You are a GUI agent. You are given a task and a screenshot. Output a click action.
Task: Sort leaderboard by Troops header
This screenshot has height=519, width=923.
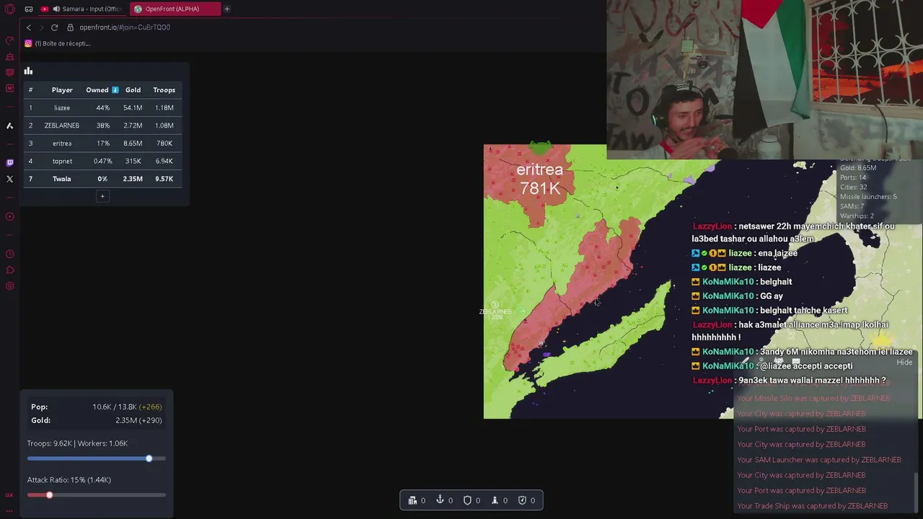[164, 90]
